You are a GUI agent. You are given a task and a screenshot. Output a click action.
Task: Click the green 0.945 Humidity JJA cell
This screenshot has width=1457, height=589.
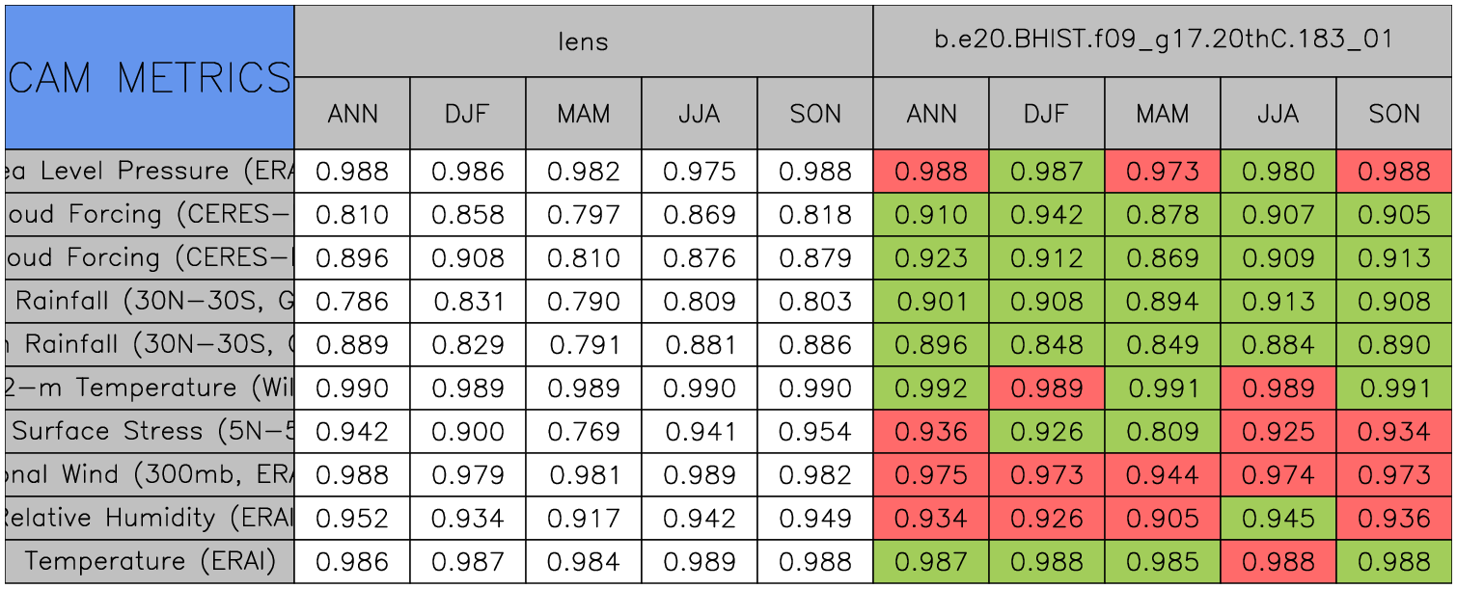coord(1278,519)
